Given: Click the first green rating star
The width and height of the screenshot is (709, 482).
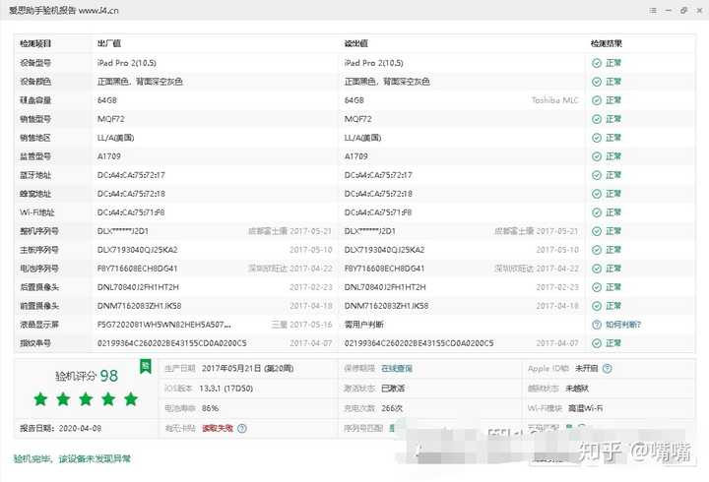Looking at the screenshot, I should tap(40, 399).
